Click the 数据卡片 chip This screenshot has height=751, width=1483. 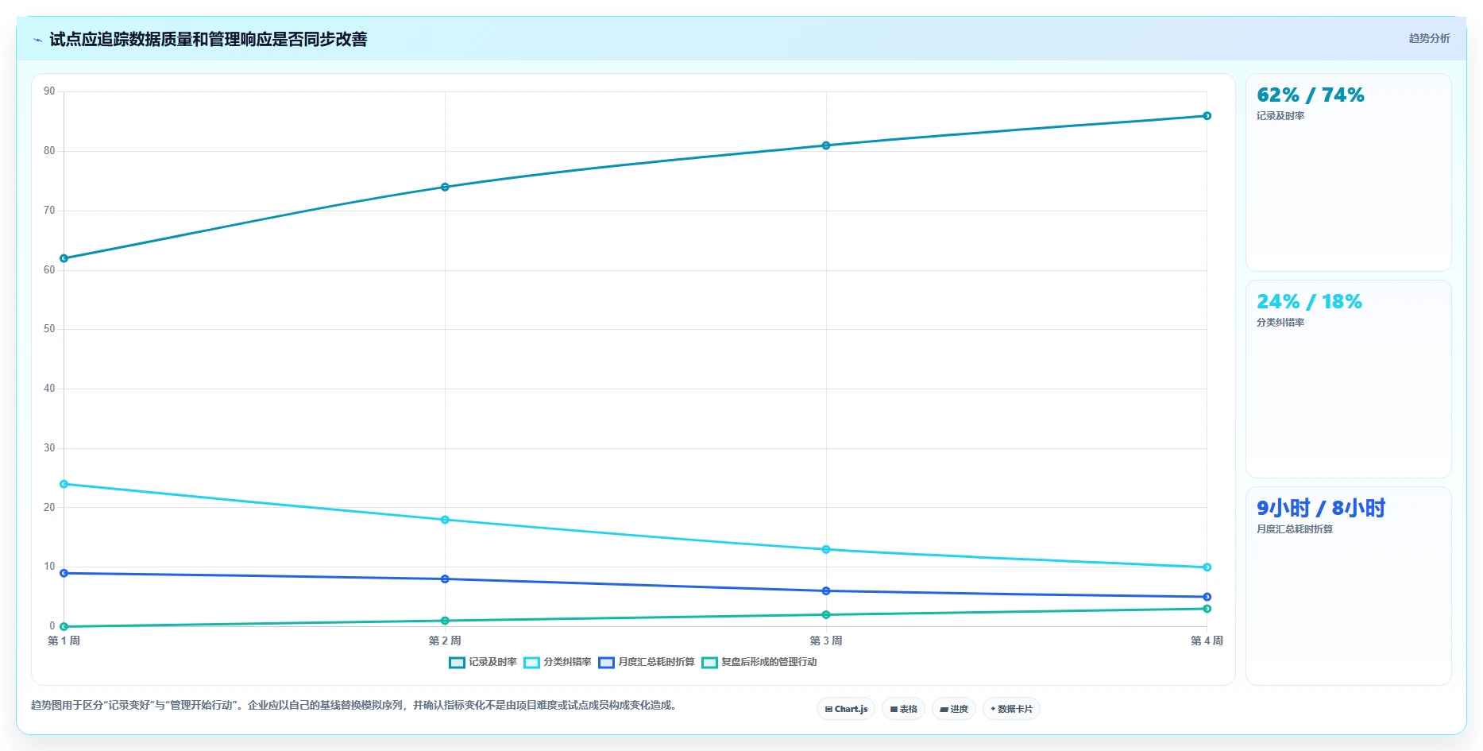(x=1011, y=709)
